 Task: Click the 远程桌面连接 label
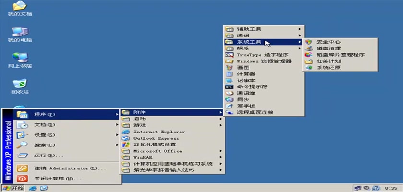(255, 112)
